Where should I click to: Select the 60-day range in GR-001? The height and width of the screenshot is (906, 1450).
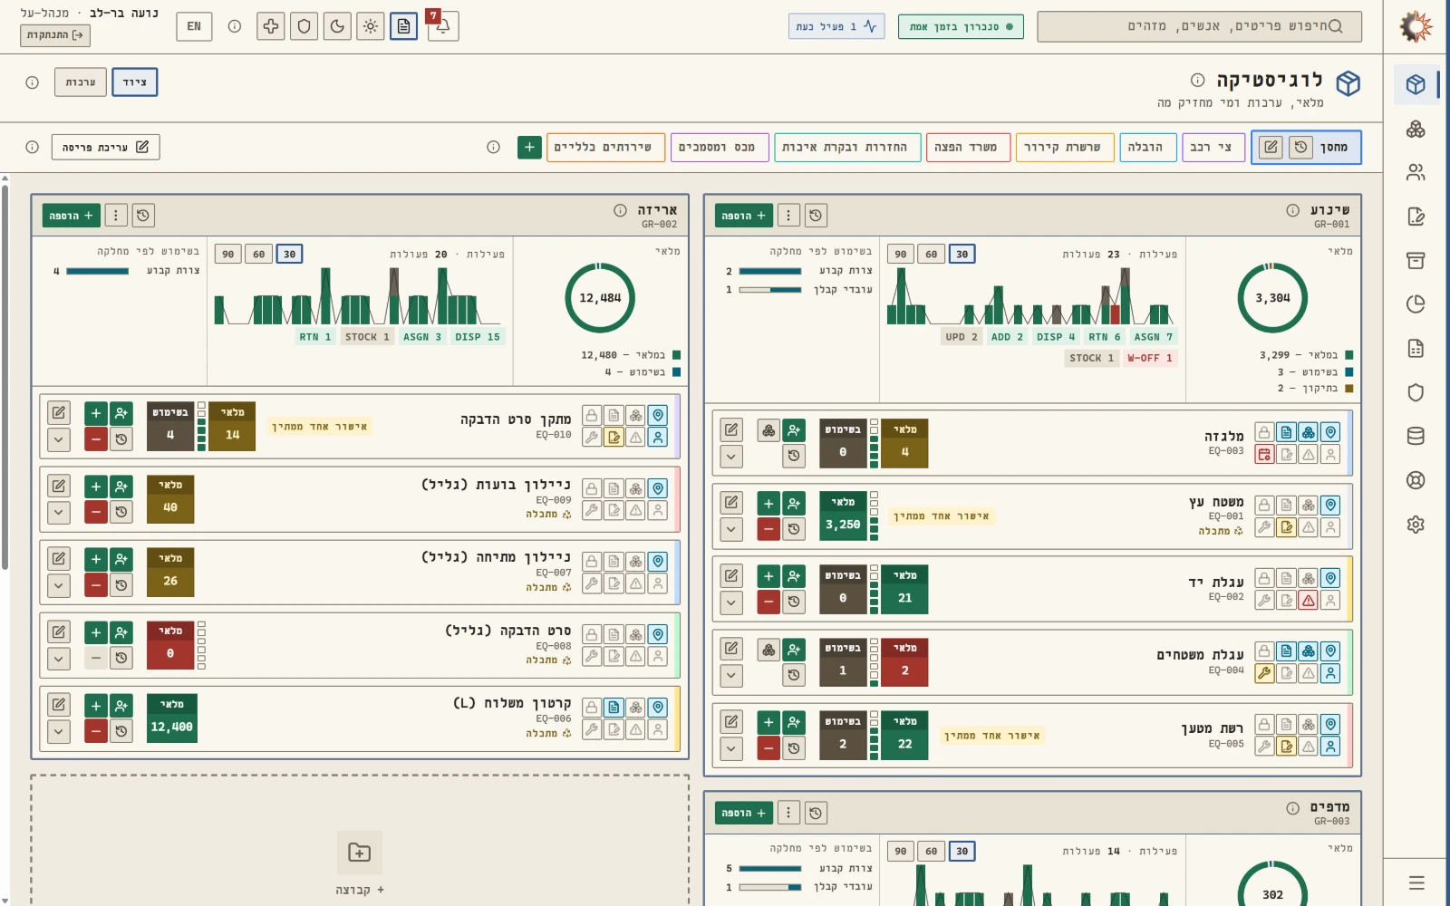click(x=932, y=254)
